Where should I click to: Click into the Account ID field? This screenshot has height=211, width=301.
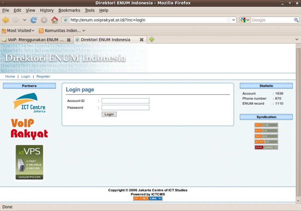[x=125, y=101]
